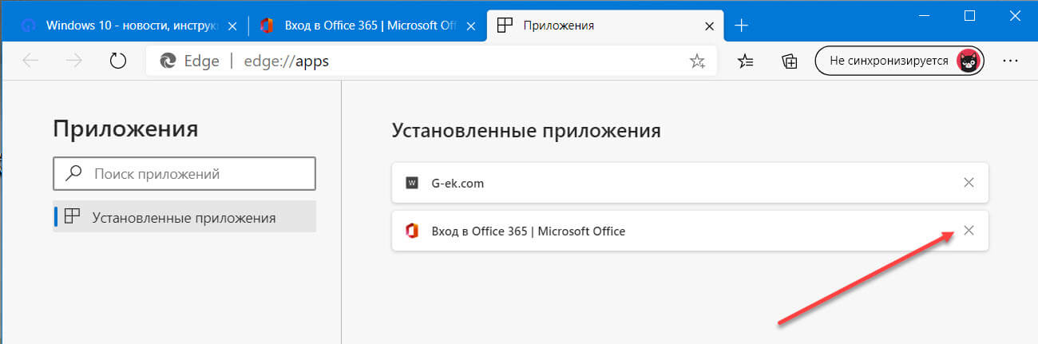Open the G-ek.com installed app entry
This screenshot has height=344, width=1038.
pos(690,183)
